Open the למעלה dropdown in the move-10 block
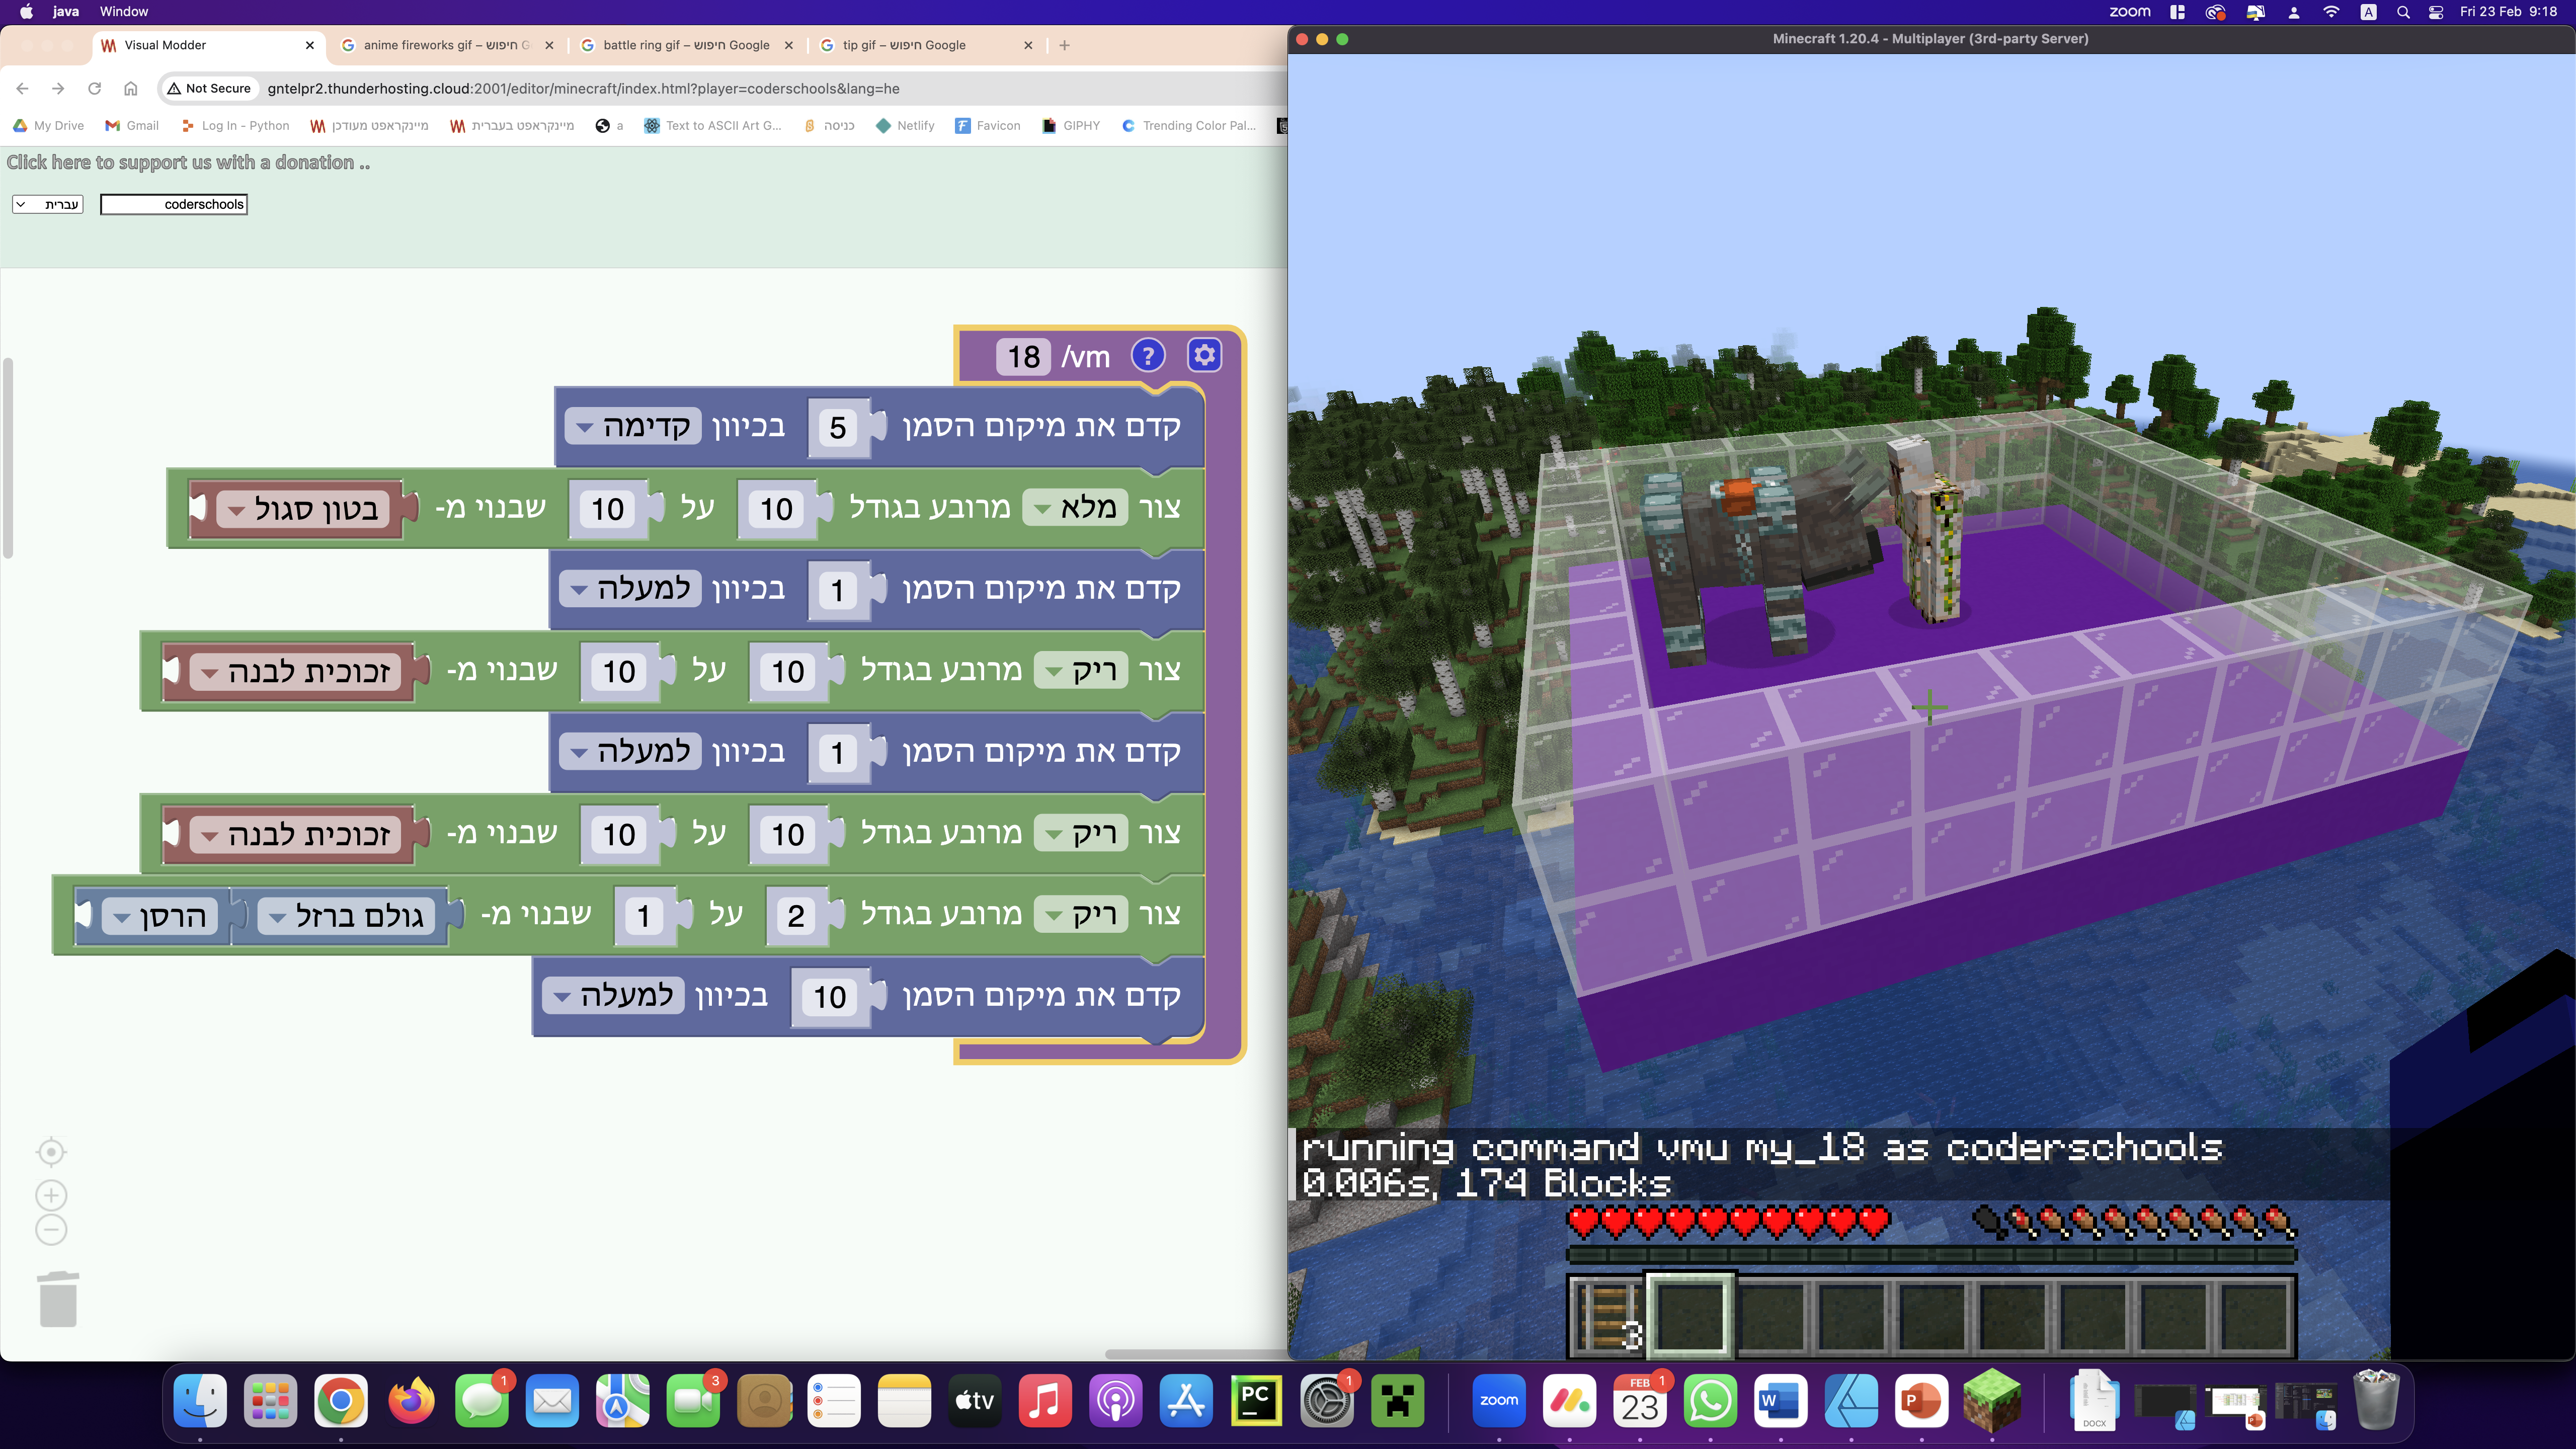 coord(614,996)
